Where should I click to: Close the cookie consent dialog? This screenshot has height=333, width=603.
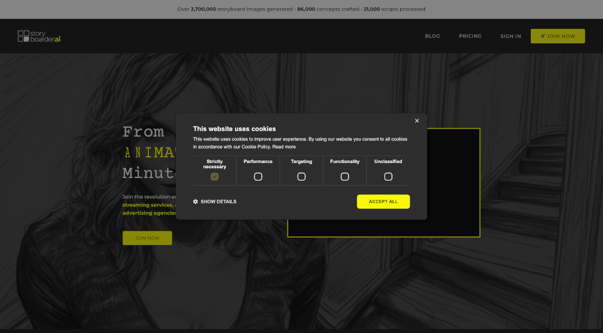[416, 120]
